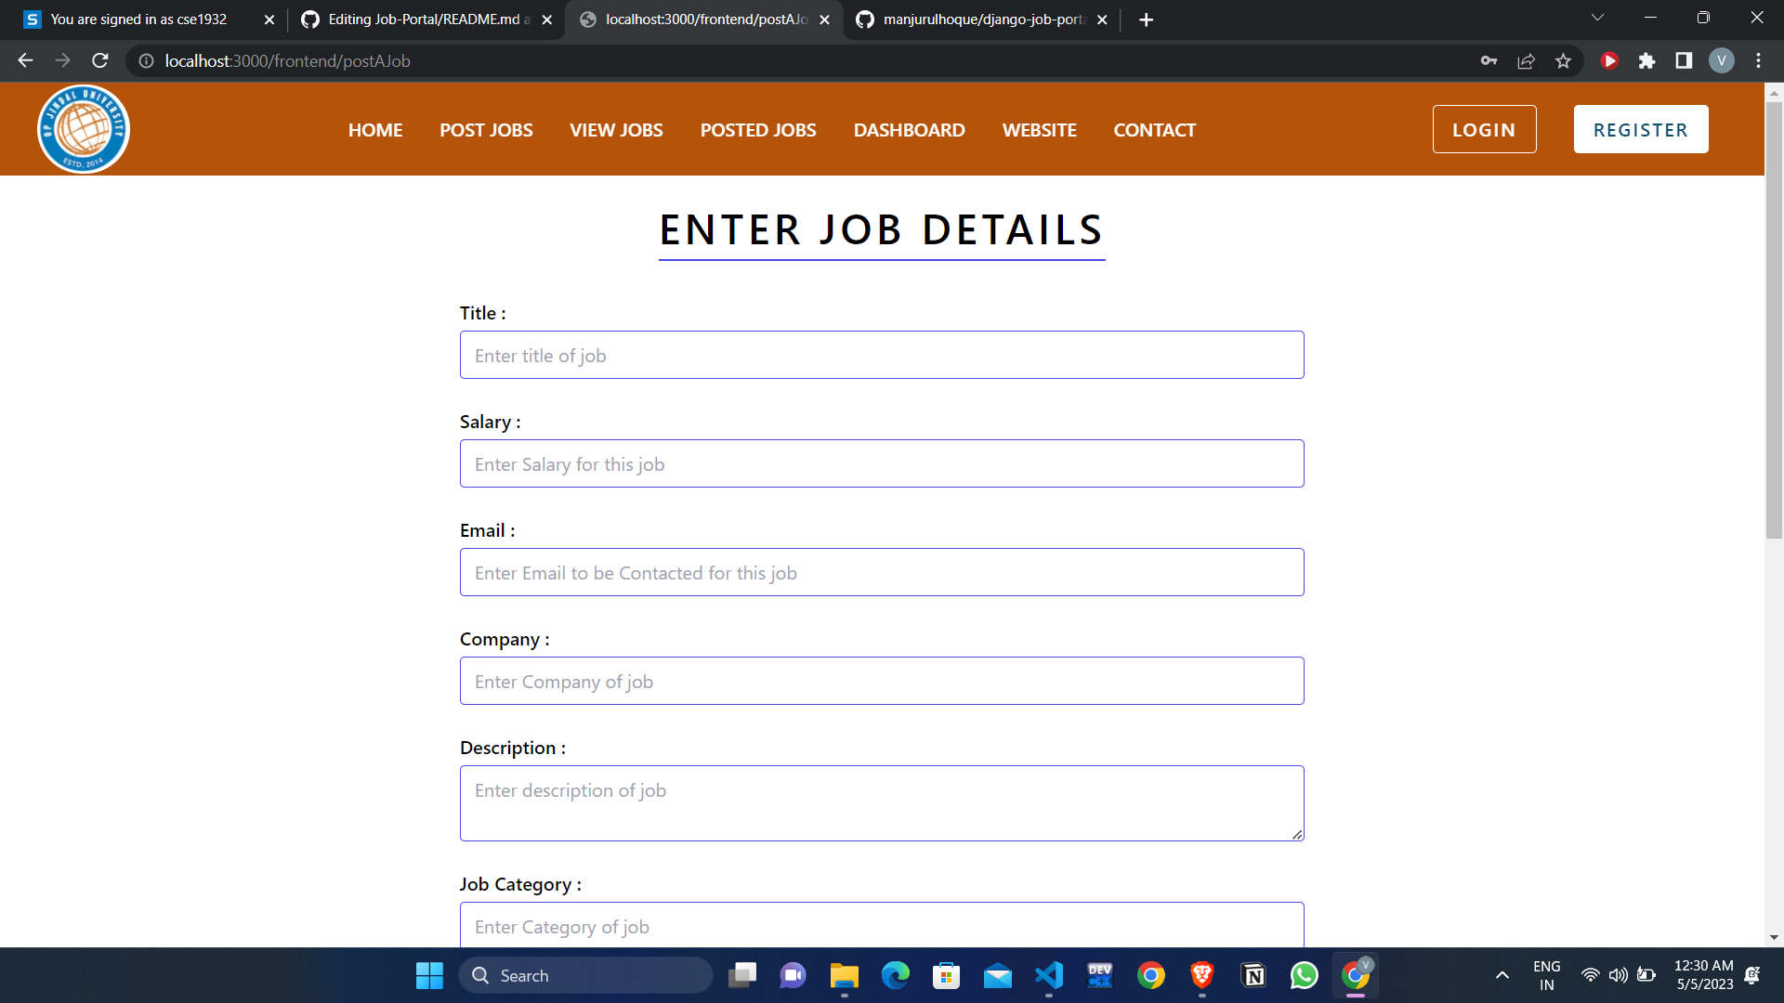Open WhatsApp from the taskbar
Screen dimensions: 1784x1003
pos(1304,975)
